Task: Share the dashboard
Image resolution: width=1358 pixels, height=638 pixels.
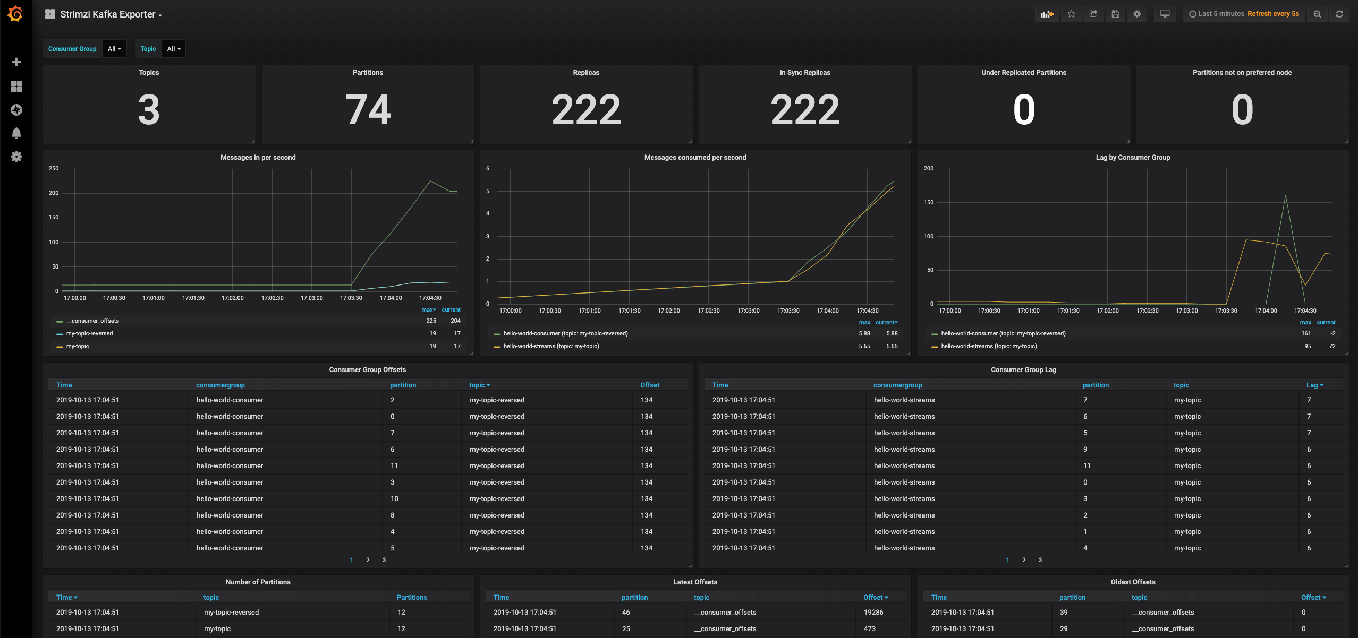Action: (1093, 14)
